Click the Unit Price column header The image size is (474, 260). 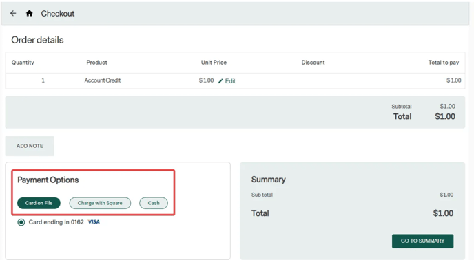pos(214,63)
